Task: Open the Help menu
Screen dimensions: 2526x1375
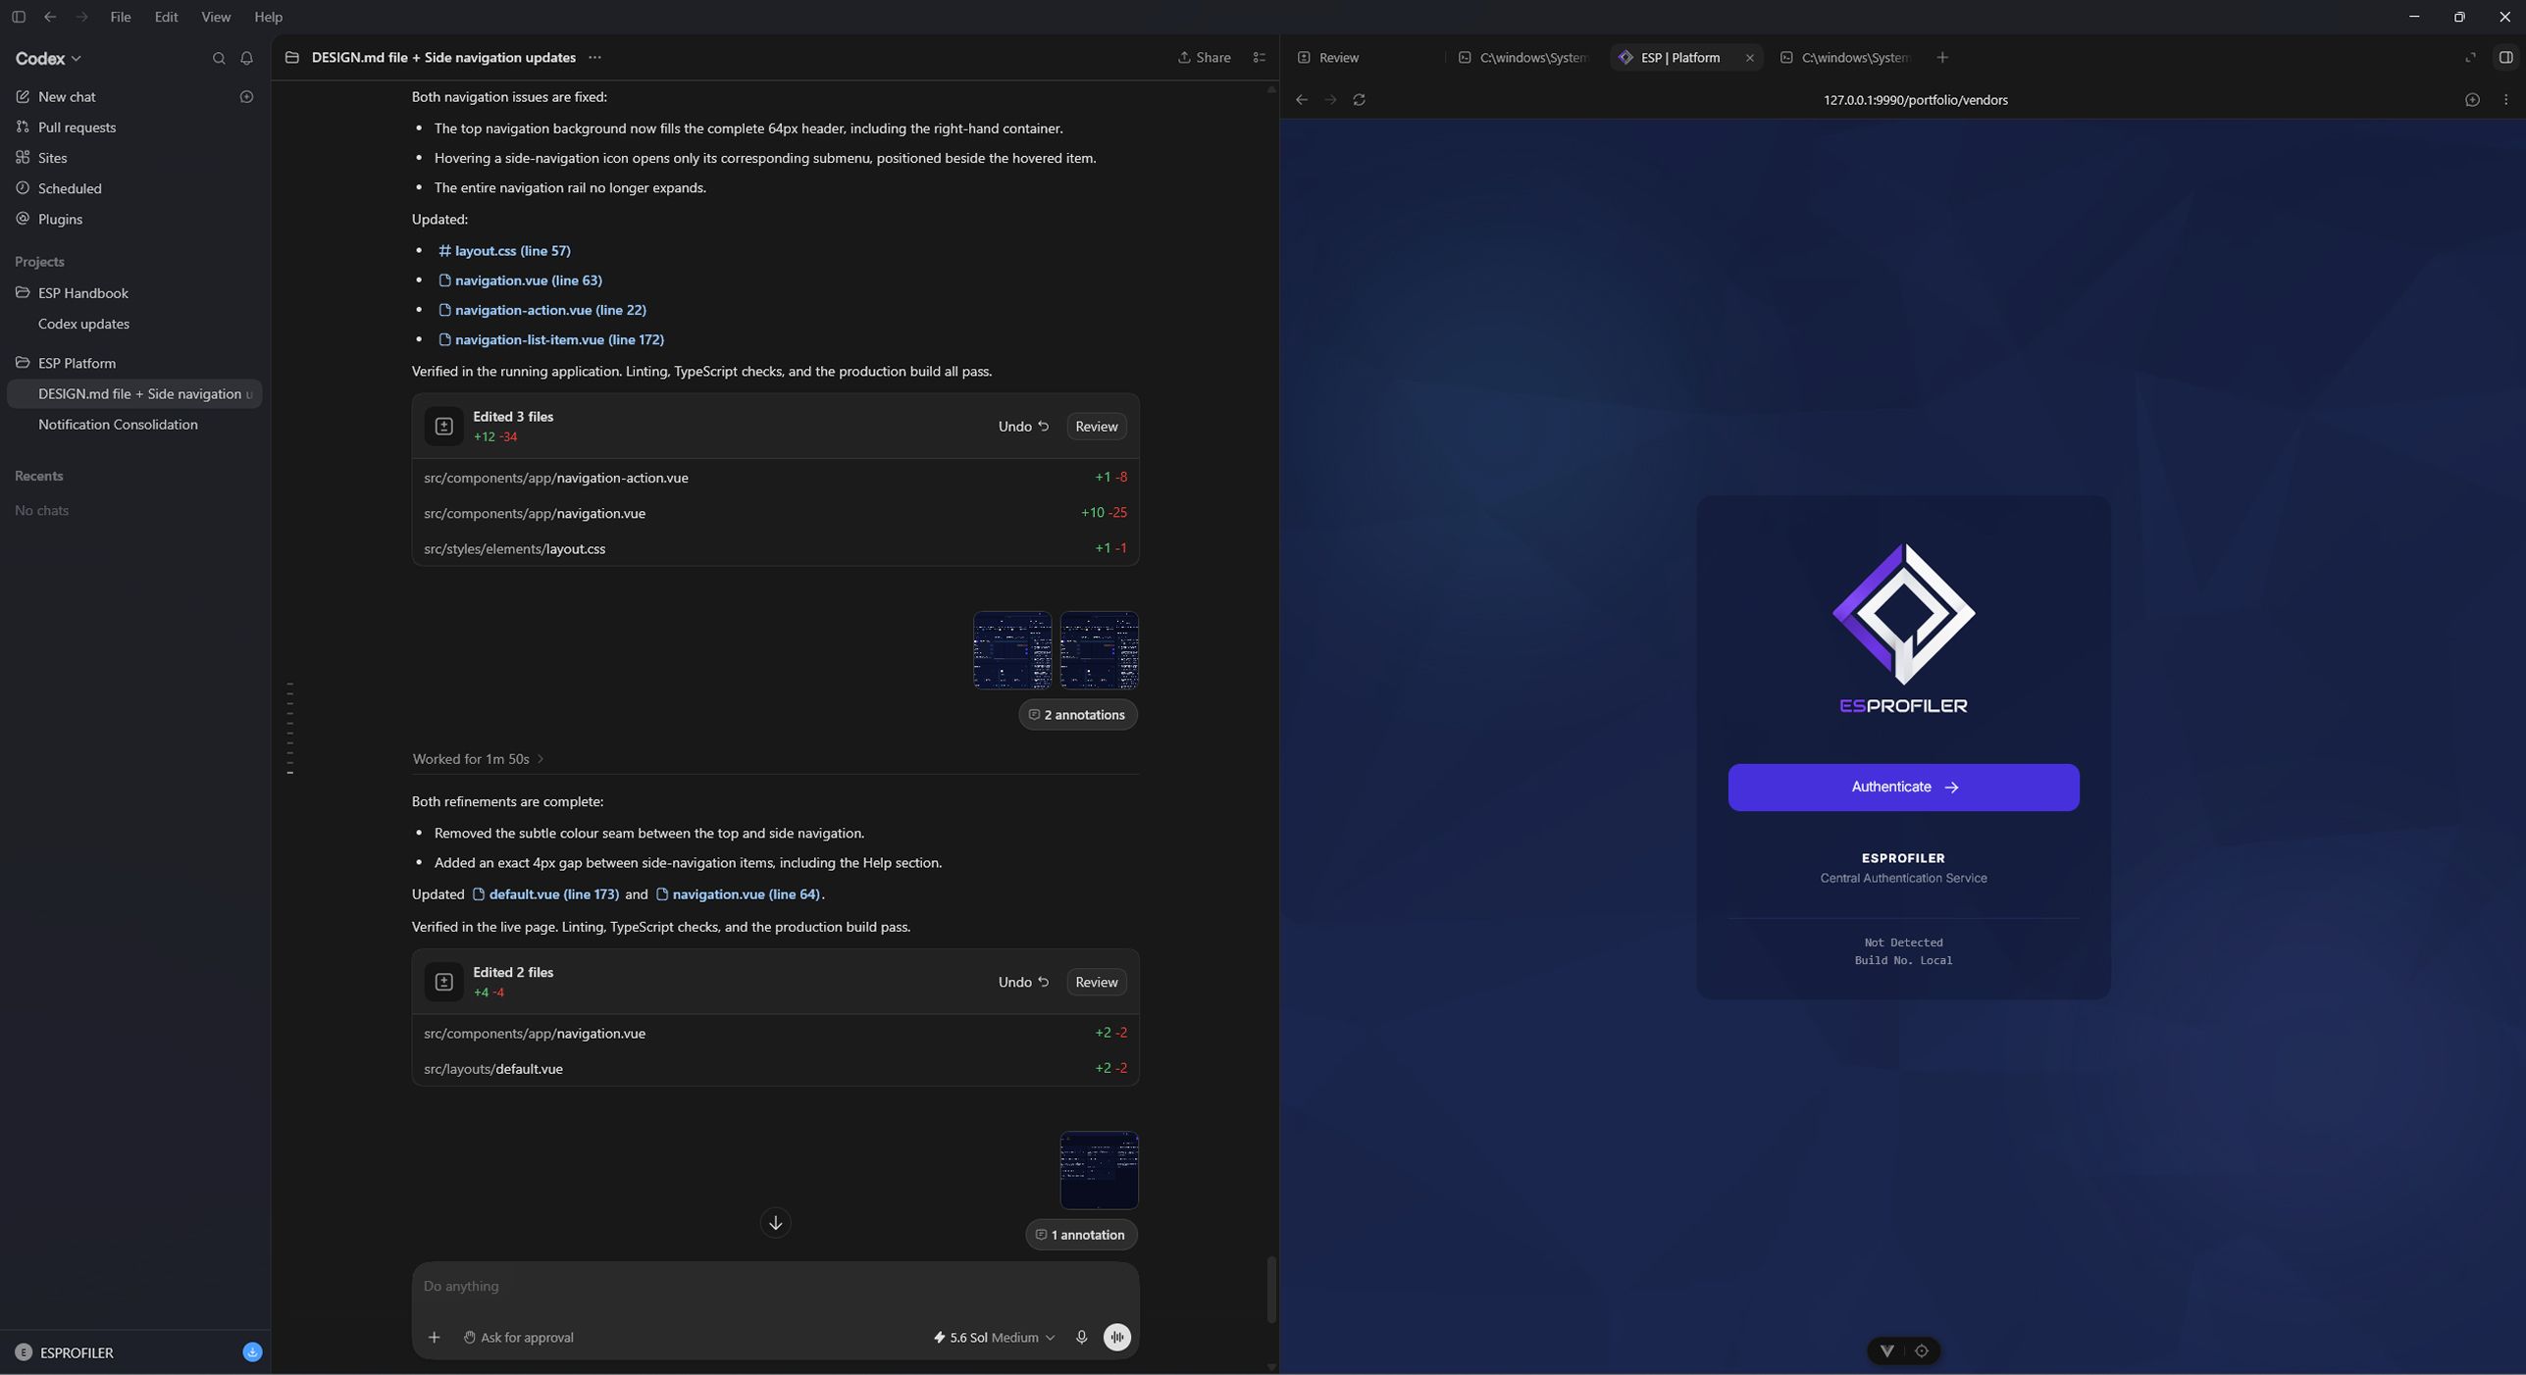Action: [268, 17]
